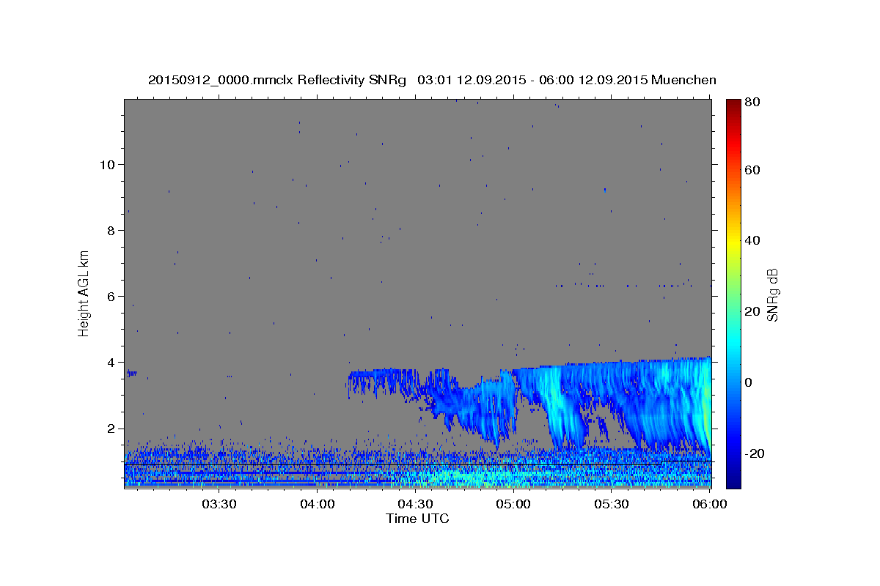Select the 04:00 time tick label
This screenshot has width=880, height=586.
[318, 504]
